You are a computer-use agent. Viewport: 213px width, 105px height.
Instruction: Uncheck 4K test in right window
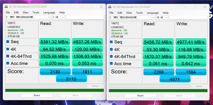(x=111, y=49)
